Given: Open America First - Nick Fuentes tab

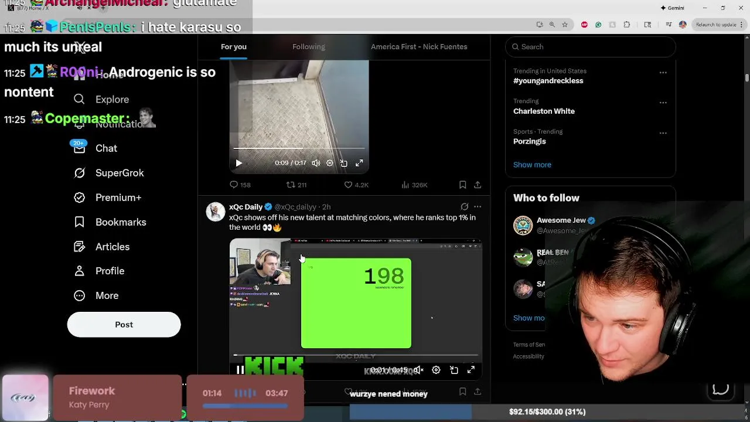Looking at the screenshot, I should [418, 47].
